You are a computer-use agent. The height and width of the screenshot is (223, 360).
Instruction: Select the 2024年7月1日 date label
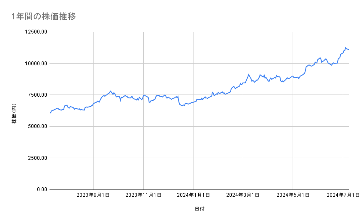(342, 195)
